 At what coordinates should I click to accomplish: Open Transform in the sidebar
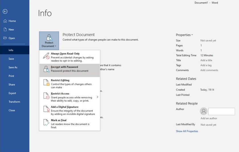15,102
